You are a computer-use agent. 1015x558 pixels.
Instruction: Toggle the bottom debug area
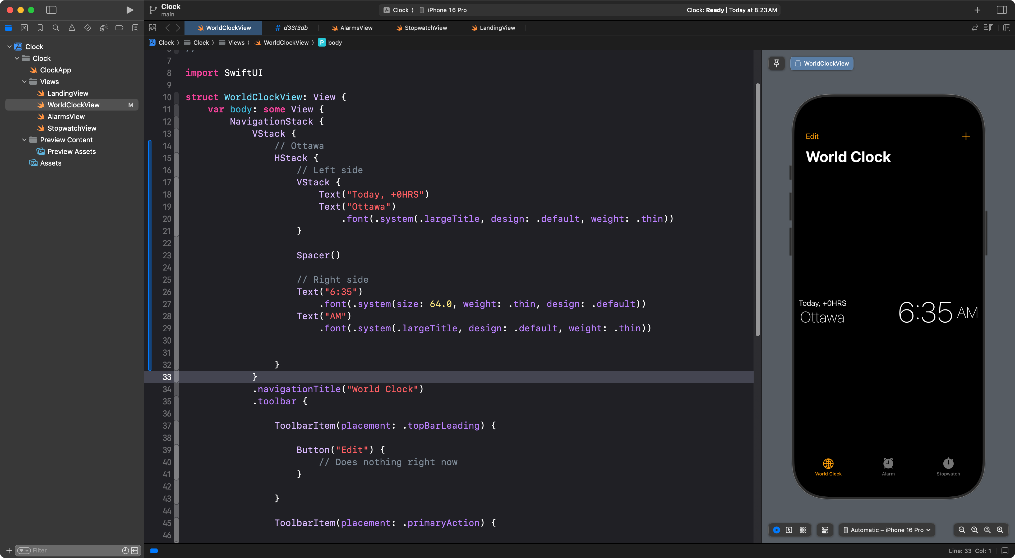pyautogui.click(x=1005, y=551)
